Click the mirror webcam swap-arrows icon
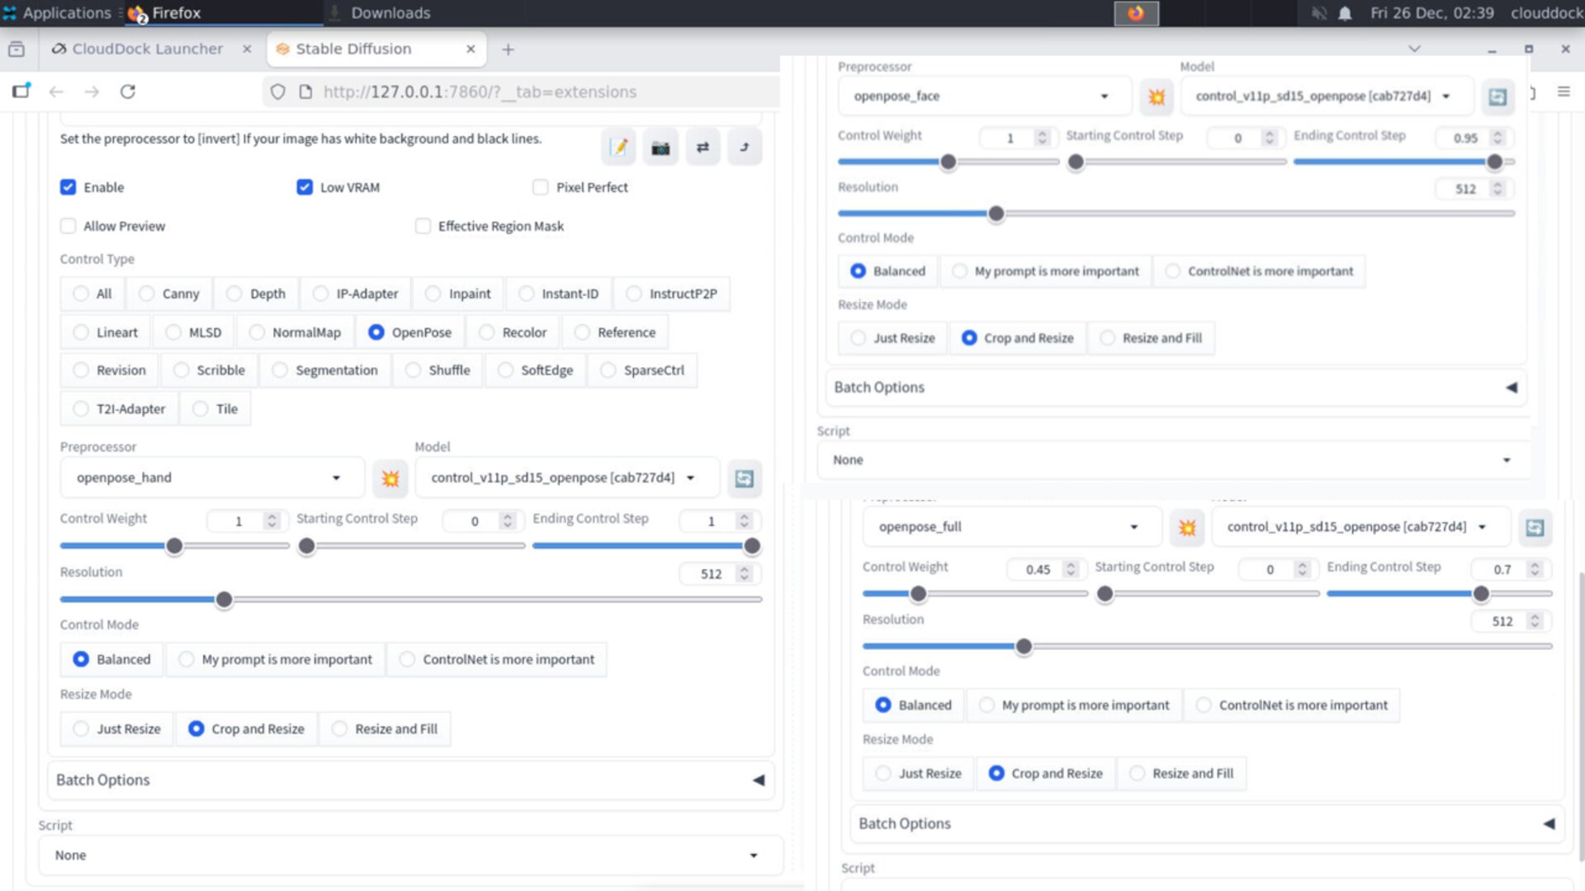Image resolution: width=1585 pixels, height=891 pixels. click(x=703, y=148)
